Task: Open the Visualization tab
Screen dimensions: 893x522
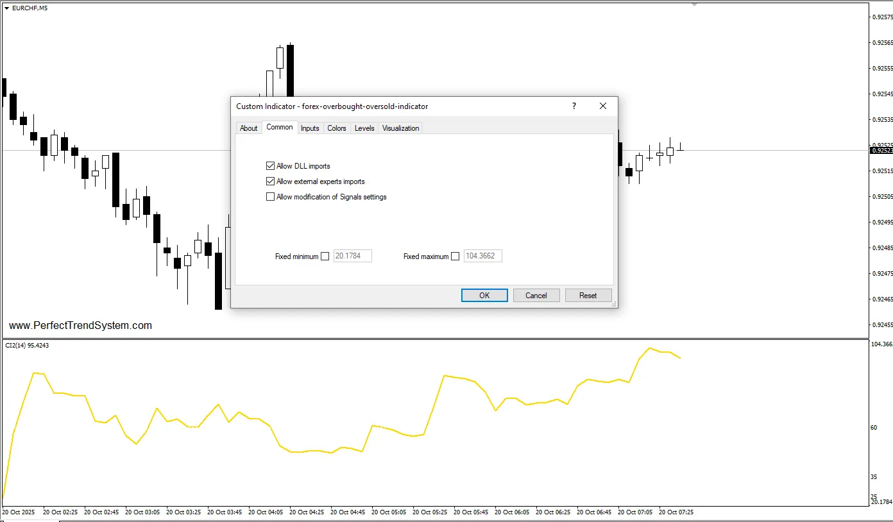Action: pyautogui.click(x=400, y=128)
